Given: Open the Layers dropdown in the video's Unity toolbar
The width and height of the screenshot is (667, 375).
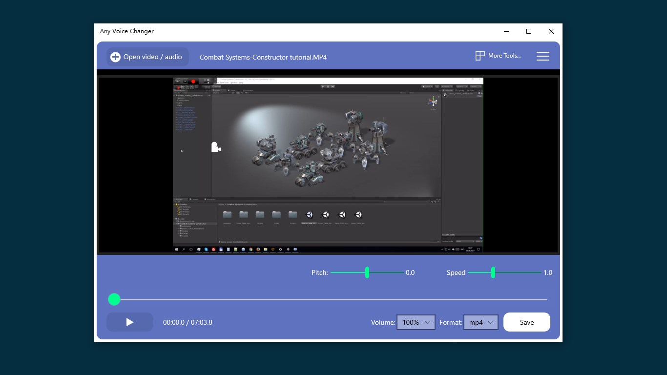Looking at the screenshot, I should (x=462, y=86).
